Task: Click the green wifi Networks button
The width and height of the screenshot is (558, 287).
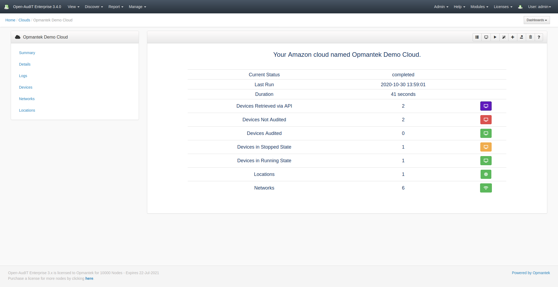Action: [486, 188]
